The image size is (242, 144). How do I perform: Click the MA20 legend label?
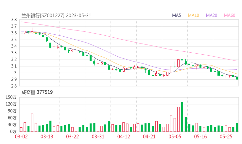(212, 15)
